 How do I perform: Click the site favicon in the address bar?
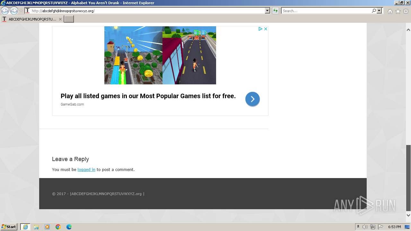coord(28,11)
